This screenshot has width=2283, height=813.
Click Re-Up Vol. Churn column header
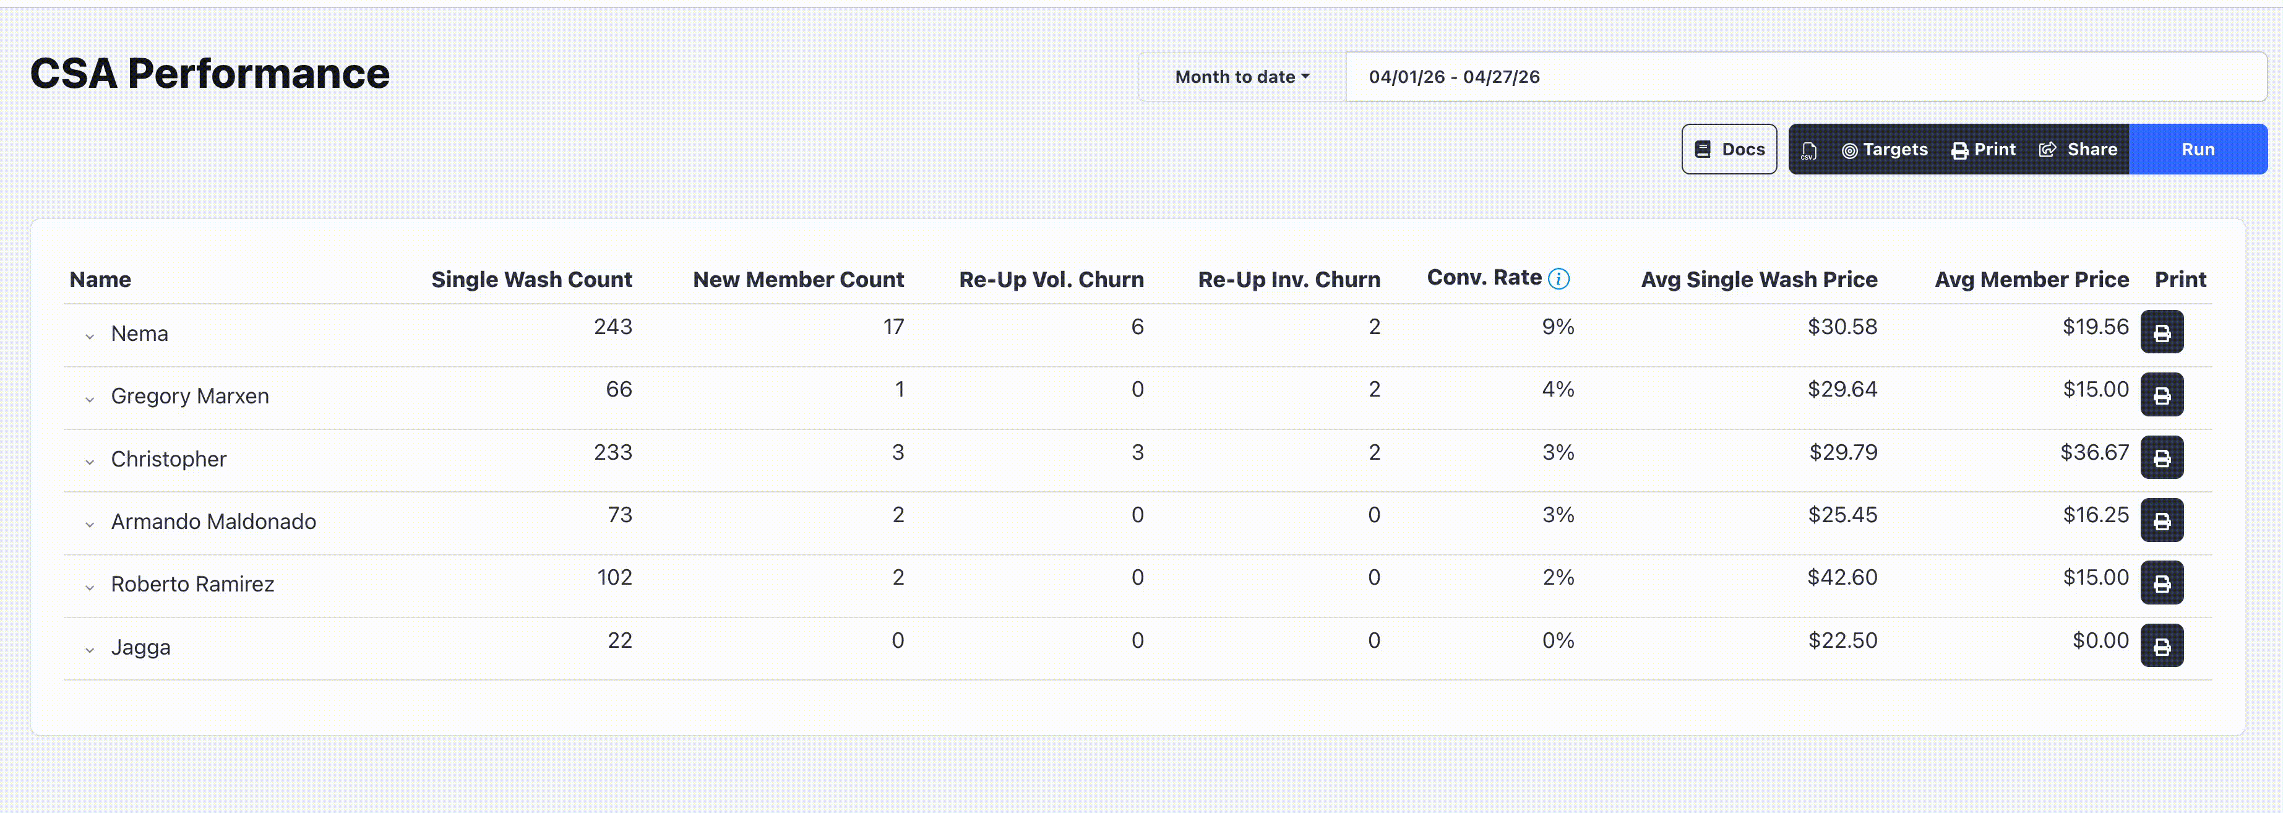pyautogui.click(x=1051, y=279)
